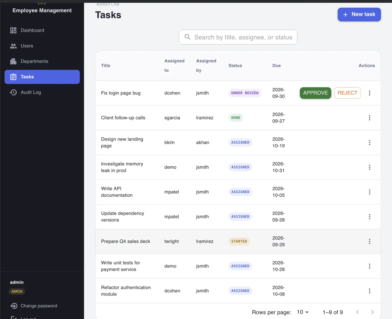
Task: Open the Users menu item
Action: point(42,46)
